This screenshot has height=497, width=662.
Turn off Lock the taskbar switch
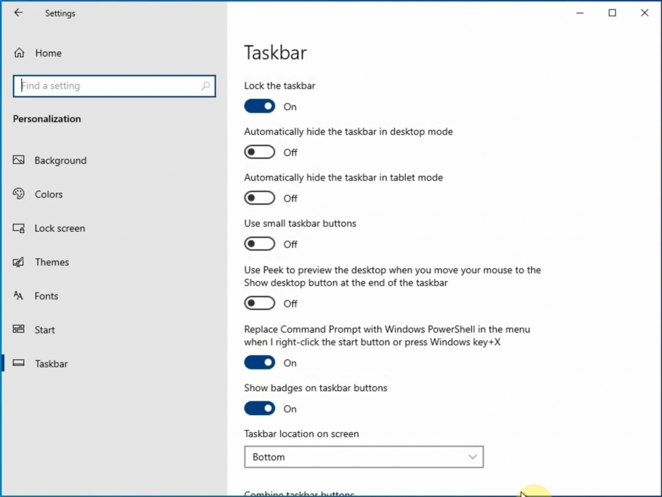(260, 106)
